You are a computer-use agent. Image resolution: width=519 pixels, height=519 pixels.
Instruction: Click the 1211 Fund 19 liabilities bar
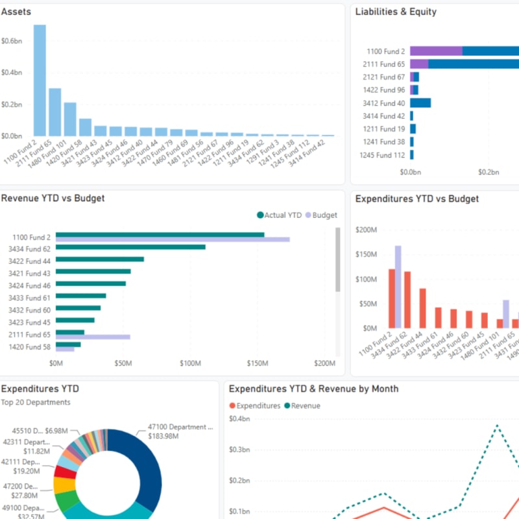point(413,128)
